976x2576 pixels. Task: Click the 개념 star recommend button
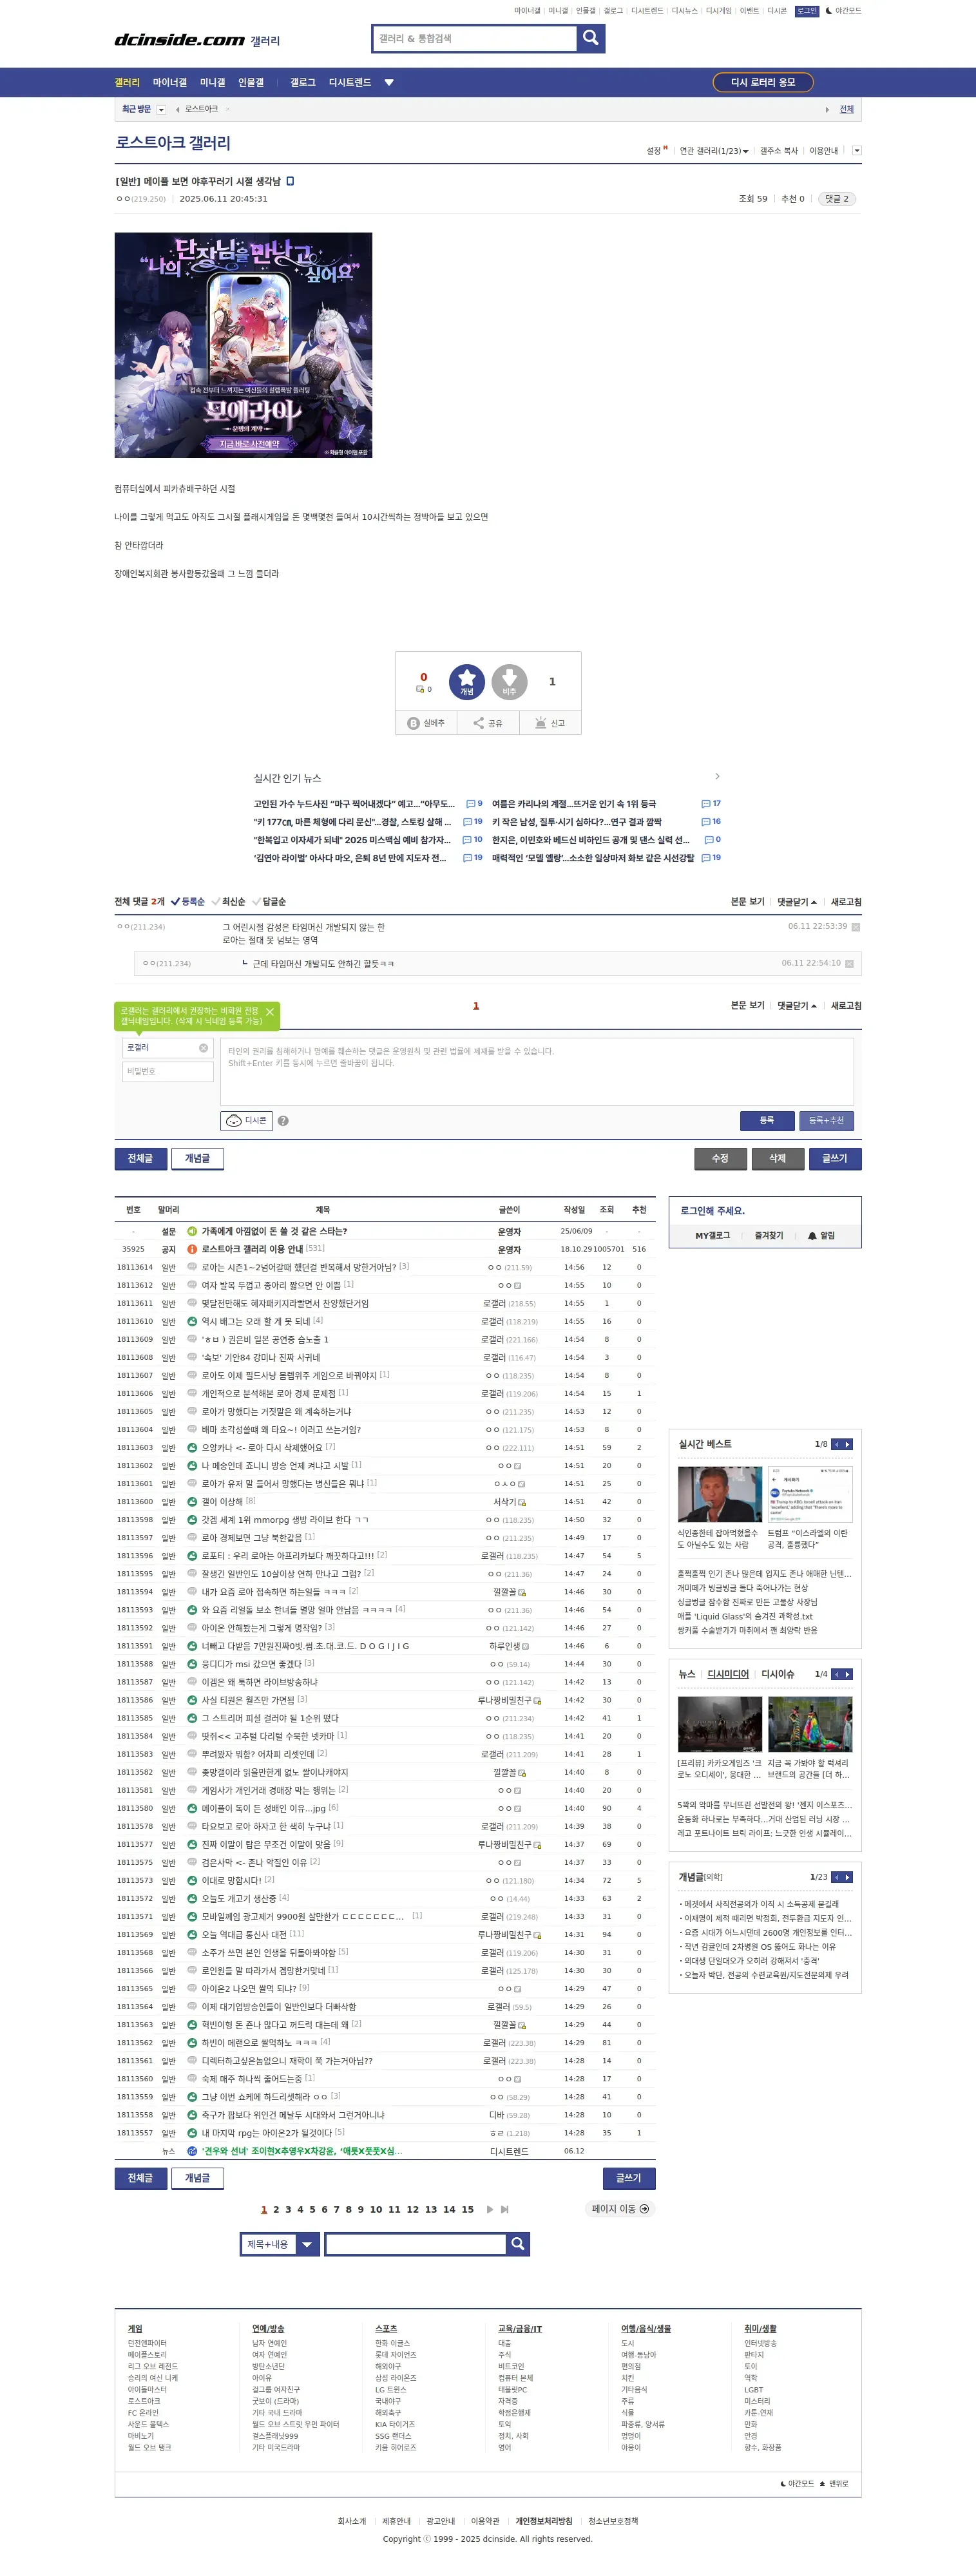point(466,682)
